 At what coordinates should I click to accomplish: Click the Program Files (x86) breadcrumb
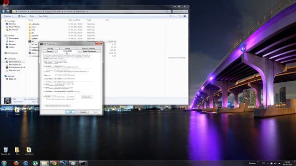coord(53,11)
